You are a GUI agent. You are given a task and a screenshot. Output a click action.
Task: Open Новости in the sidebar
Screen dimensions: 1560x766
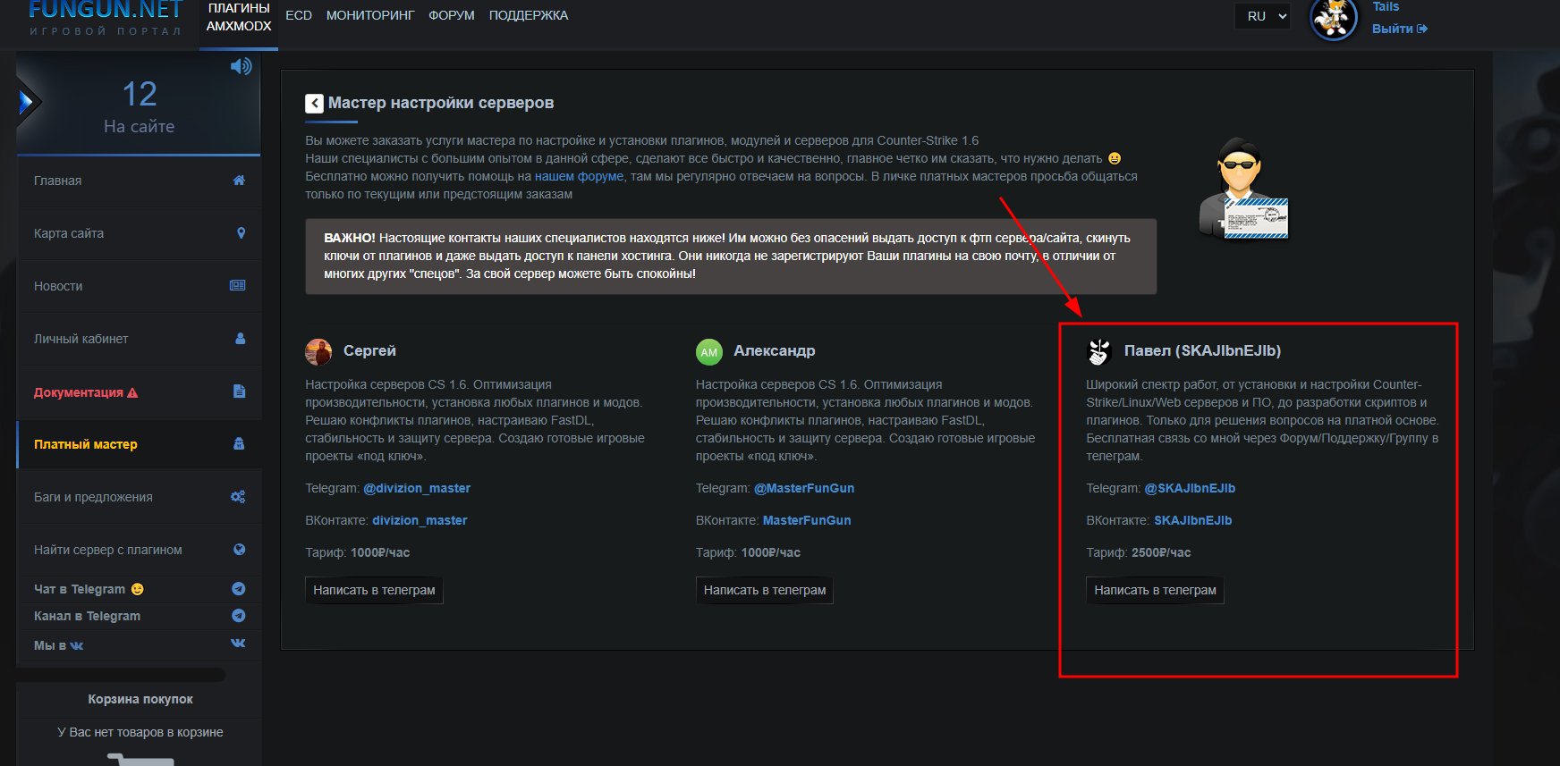click(x=140, y=286)
